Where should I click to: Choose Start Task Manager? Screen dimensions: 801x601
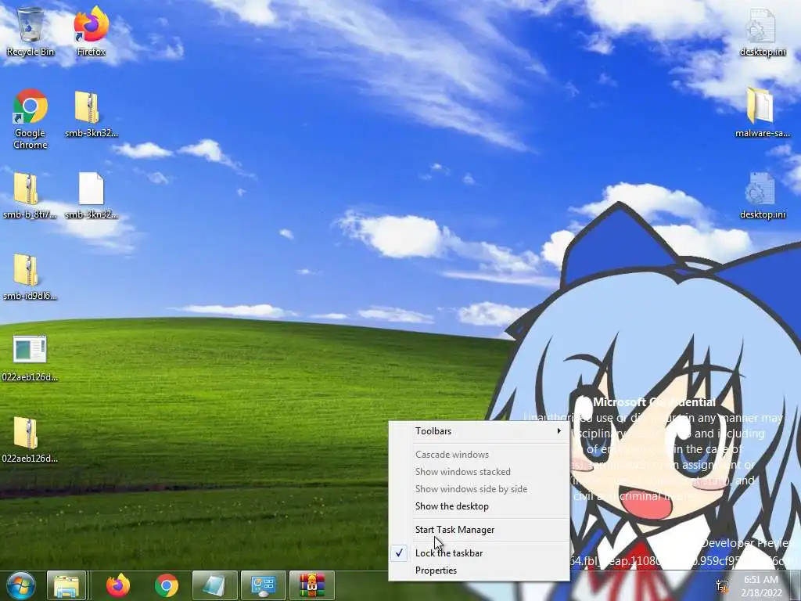tap(480, 530)
